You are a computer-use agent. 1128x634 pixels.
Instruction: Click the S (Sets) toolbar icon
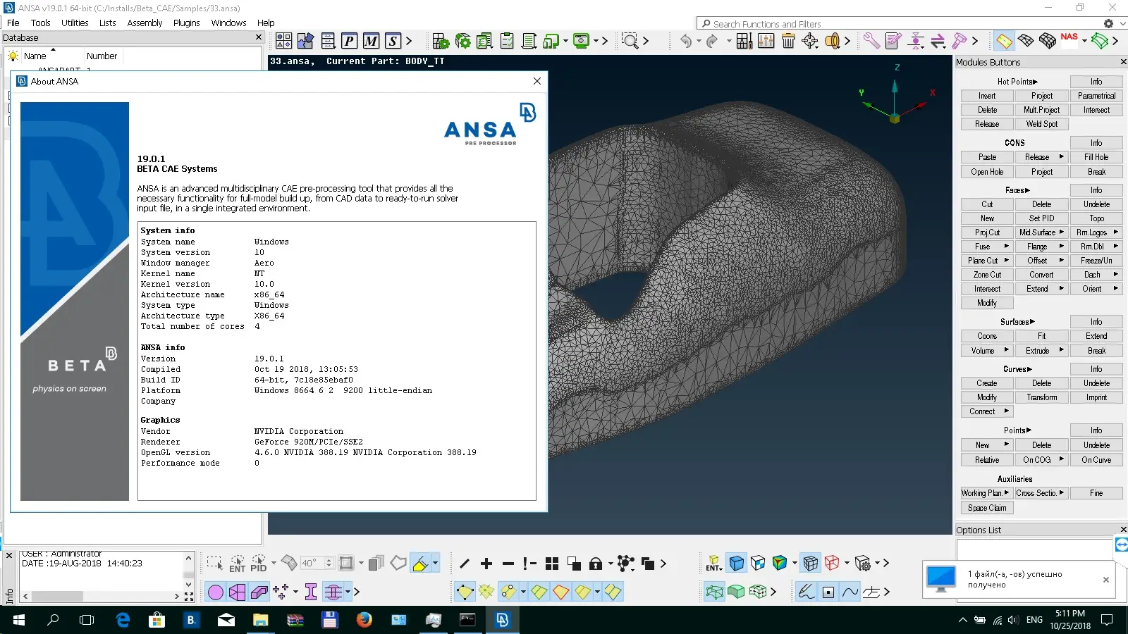391,41
